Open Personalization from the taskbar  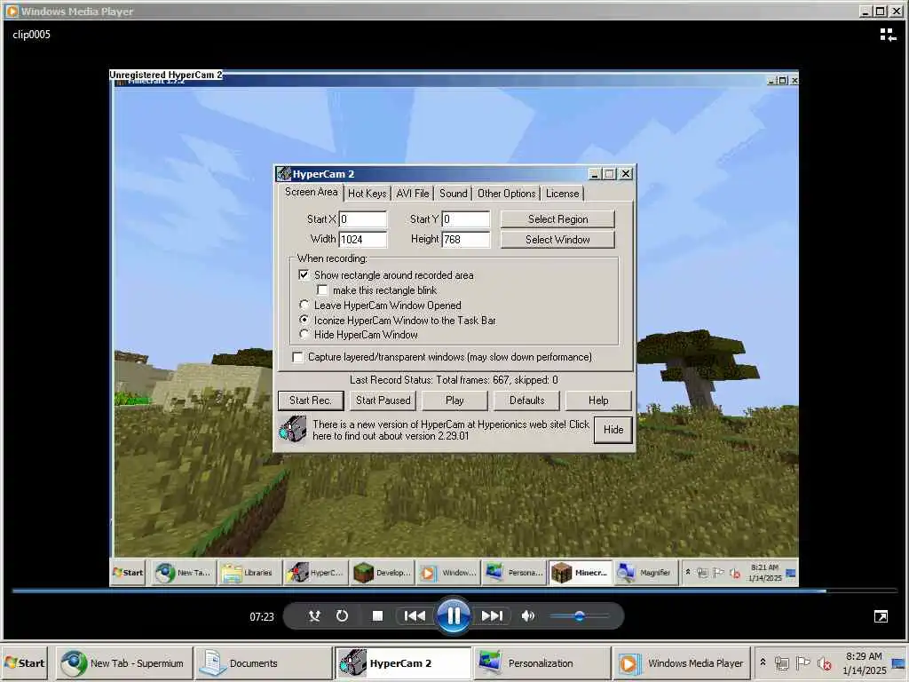tap(542, 662)
